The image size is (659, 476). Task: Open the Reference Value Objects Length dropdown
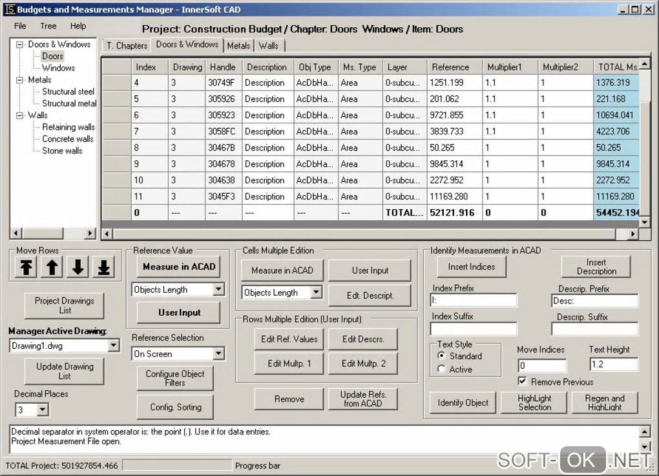coord(218,289)
